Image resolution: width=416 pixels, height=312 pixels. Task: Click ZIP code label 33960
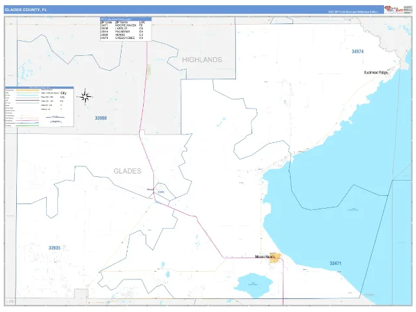click(x=101, y=118)
